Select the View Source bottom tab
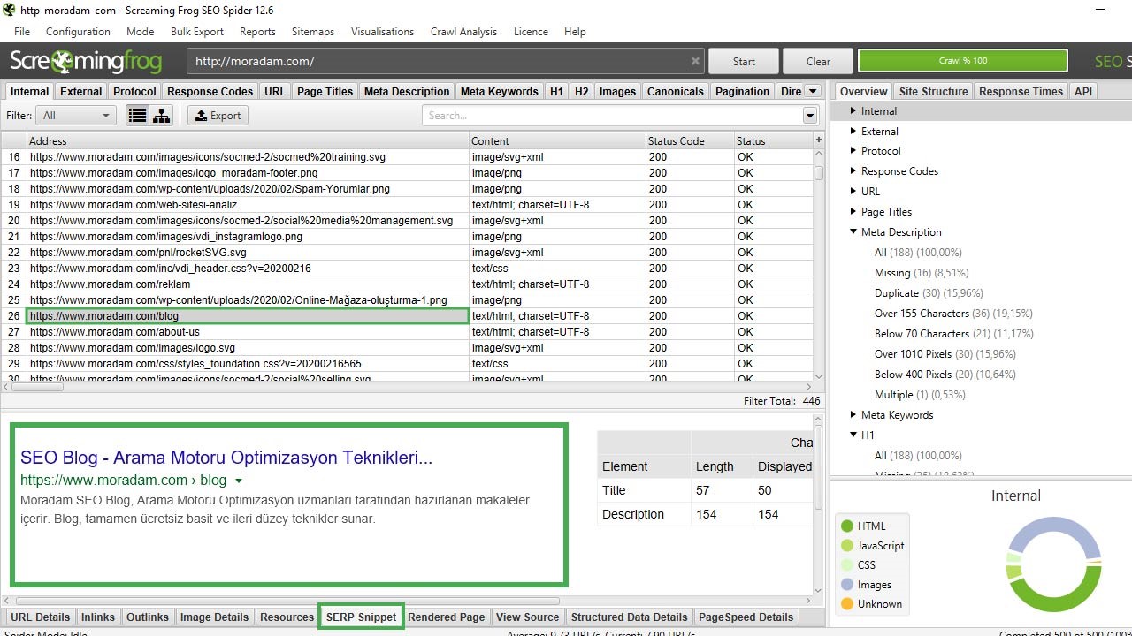Viewport: 1132px width, 636px height. pyautogui.click(x=527, y=617)
